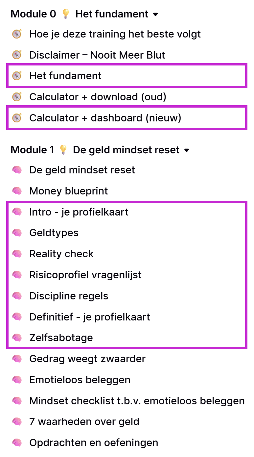Screen dimensions: 254x457
Task: Open Calculator + download (oud) lesson
Action: click(x=98, y=97)
